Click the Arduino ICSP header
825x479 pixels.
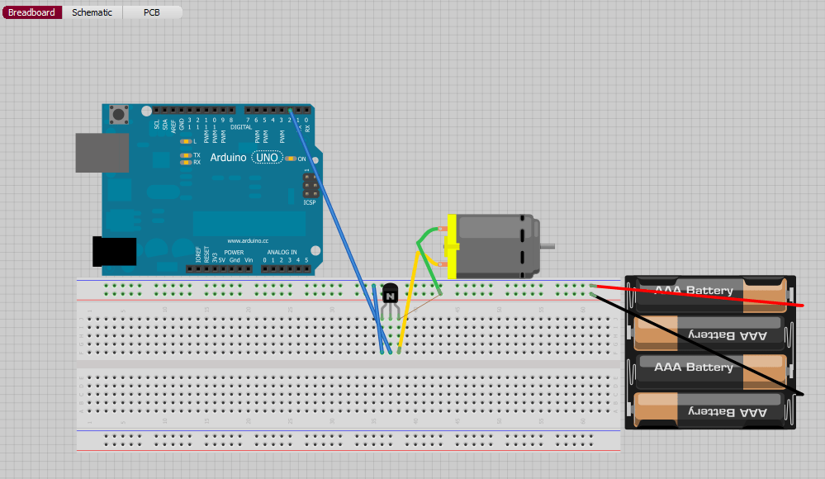pos(310,185)
